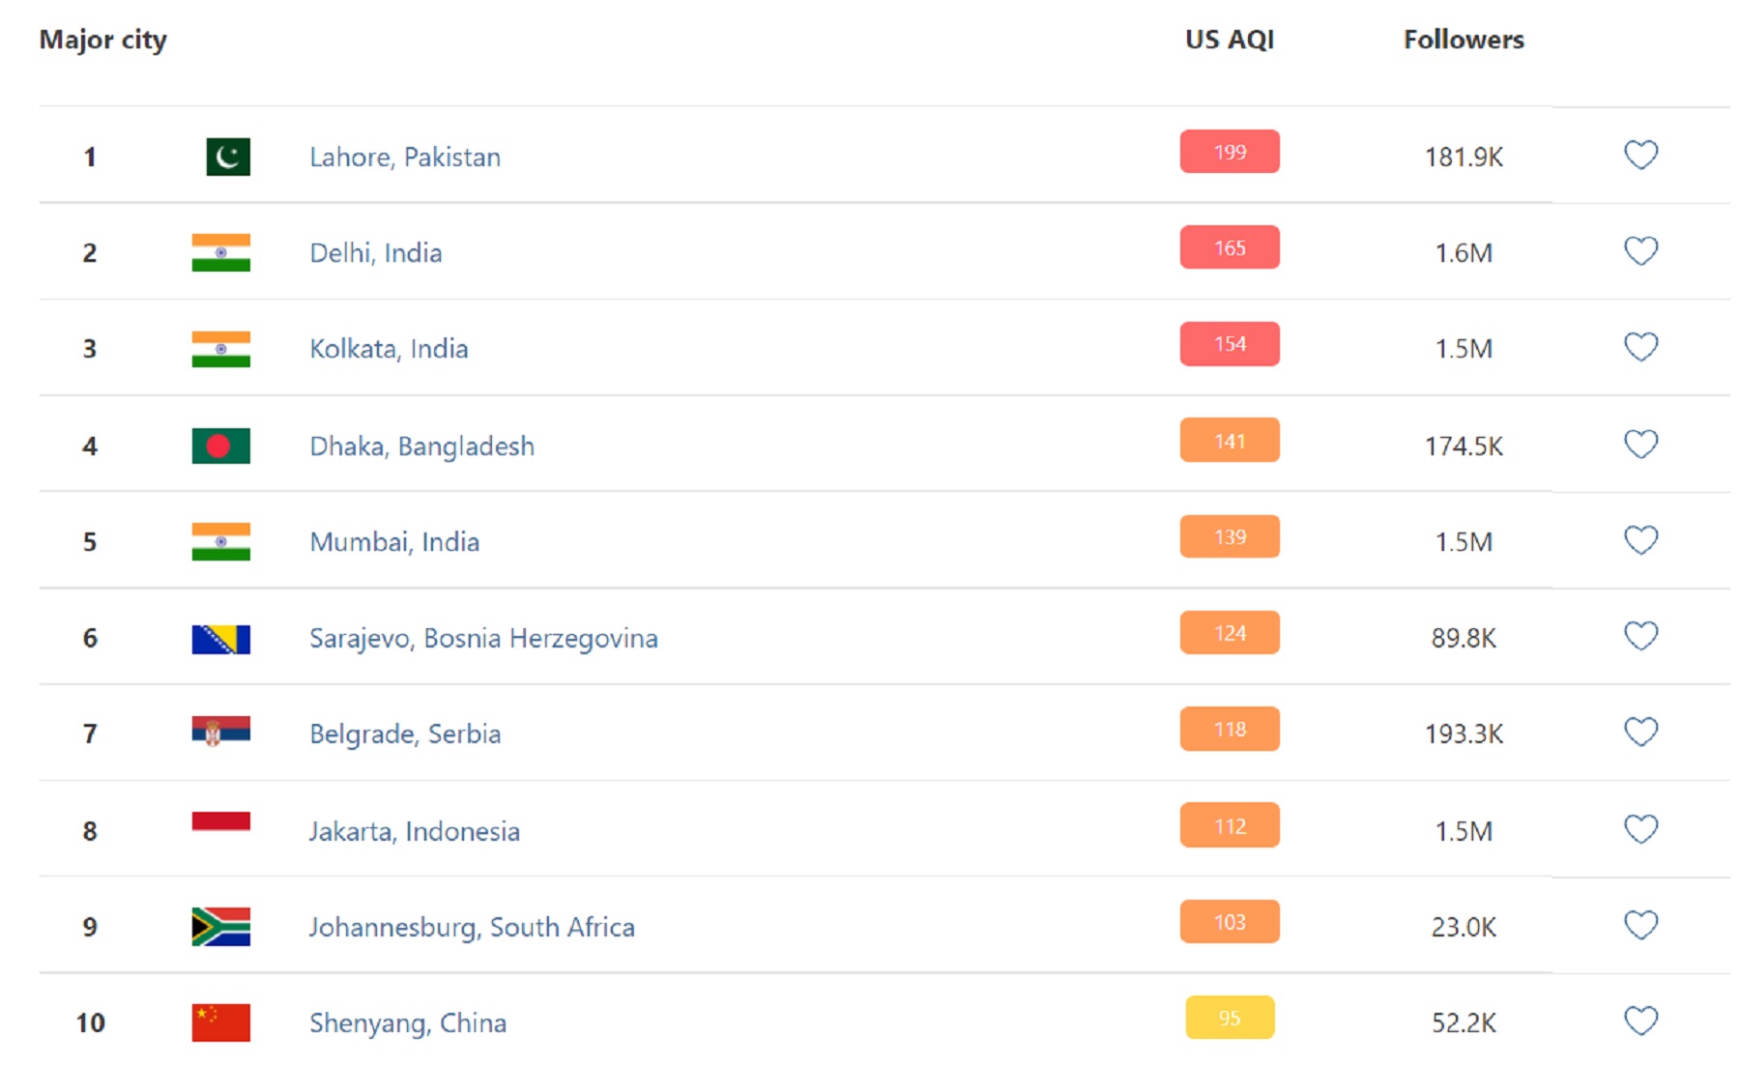The height and width of the screenshot is (1066, 1740).
Task: Click the US AQI column header
Action: click(1230, 40)
